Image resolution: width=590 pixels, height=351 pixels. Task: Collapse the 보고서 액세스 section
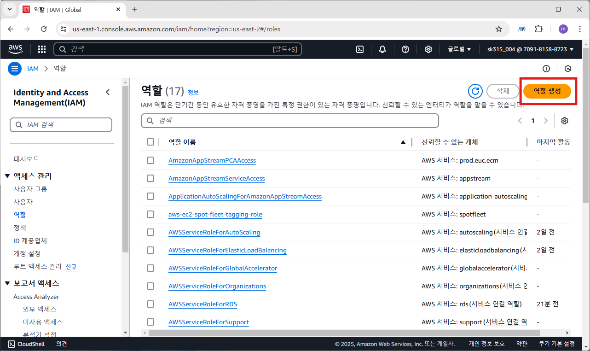(7, 283)
